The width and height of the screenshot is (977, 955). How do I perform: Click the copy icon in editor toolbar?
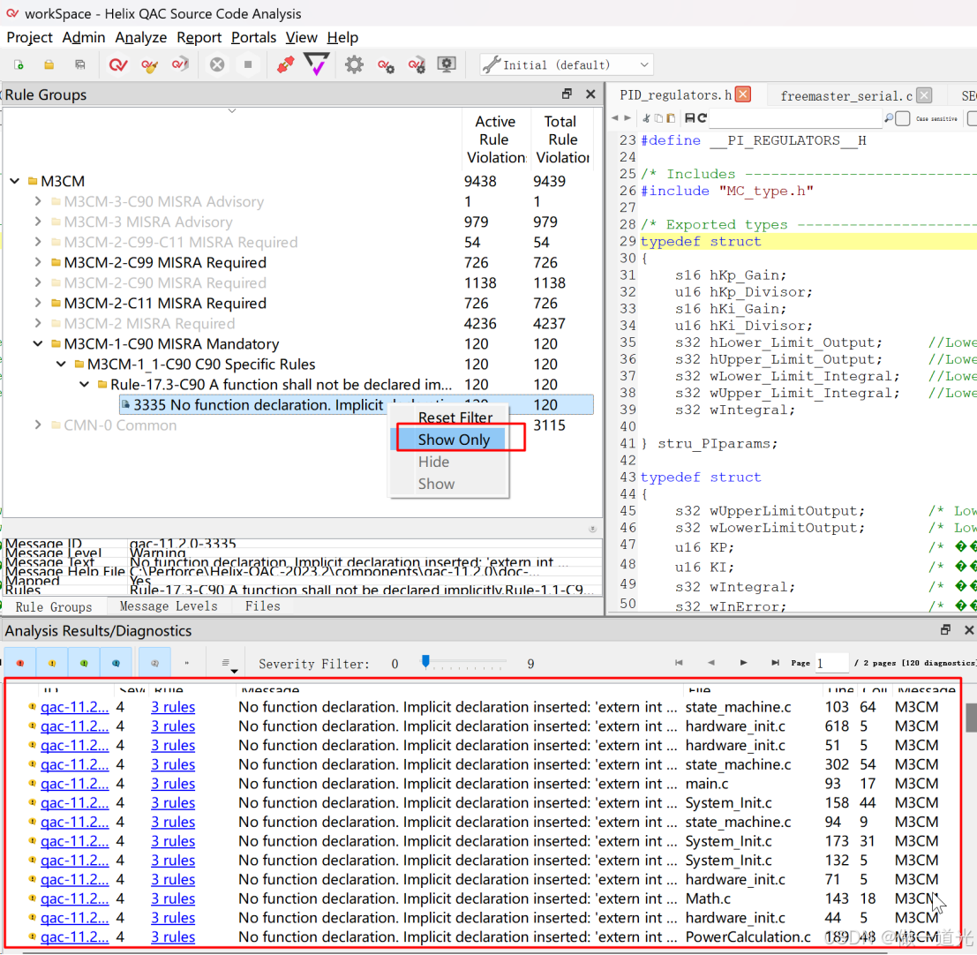658,117
